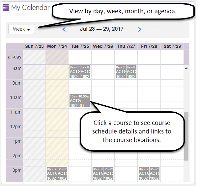The width and height of the screenshot is (198, 186).
Task: Open first Monday 3pm ACTG course
Action: pyautogui.click(x=51, y=173)
